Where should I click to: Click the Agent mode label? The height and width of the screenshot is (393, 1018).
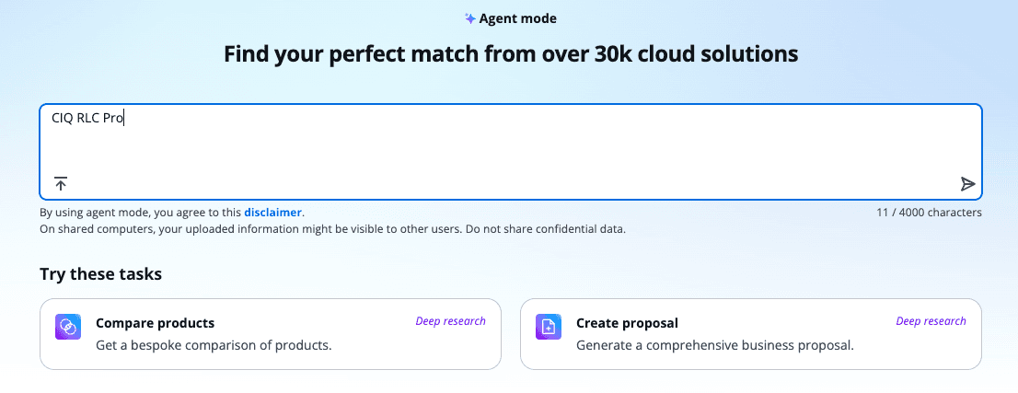click(517, 18)
